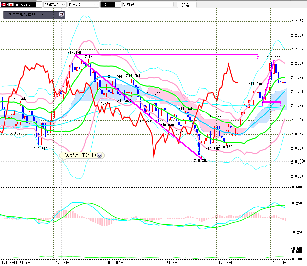
Task: Click the "2" marker on short lower horizontal line
Action: (x=280, y=105)
